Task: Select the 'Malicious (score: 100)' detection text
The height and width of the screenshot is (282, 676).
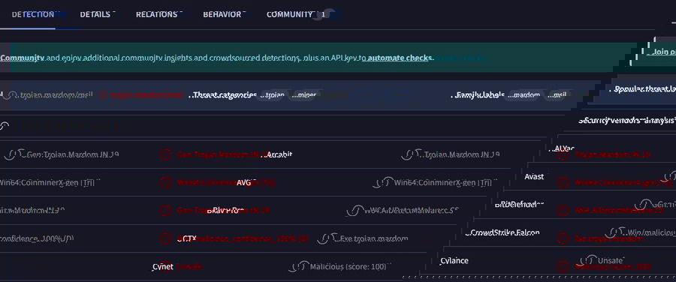Action: (x=349, y=266)
